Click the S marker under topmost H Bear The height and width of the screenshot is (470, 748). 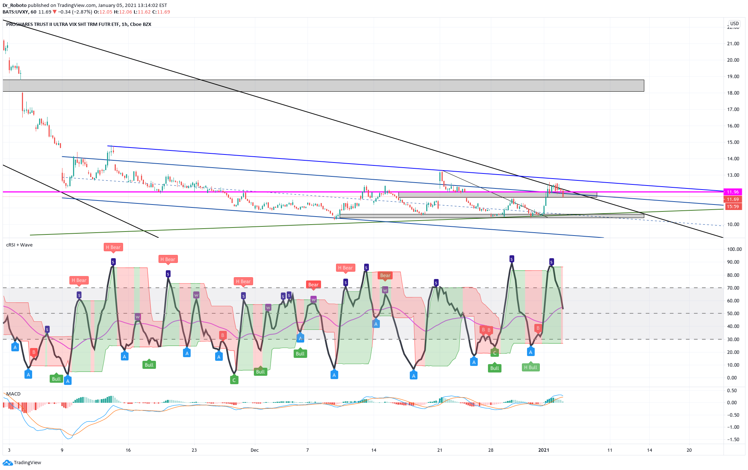tap(113, 262)
